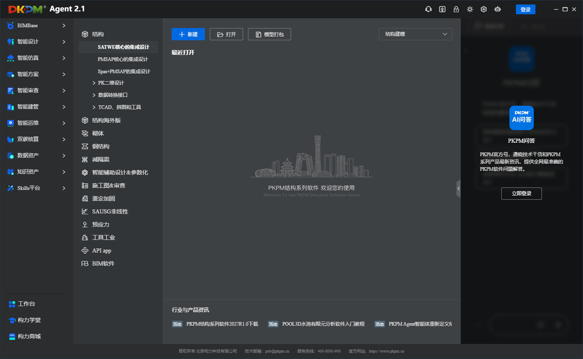Click the BIMBase icon in left sidebar
This screenshot has height=359, width=583.
[x=11, y=26]
